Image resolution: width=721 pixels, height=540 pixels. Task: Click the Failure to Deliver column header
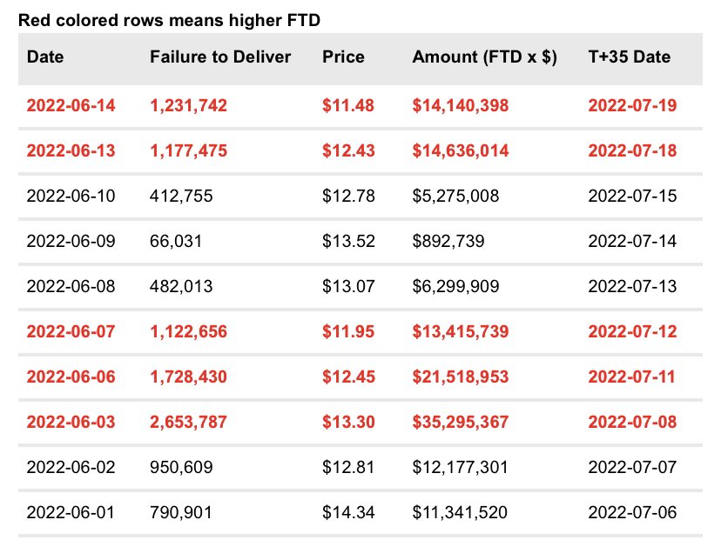[x=220, y=58]
